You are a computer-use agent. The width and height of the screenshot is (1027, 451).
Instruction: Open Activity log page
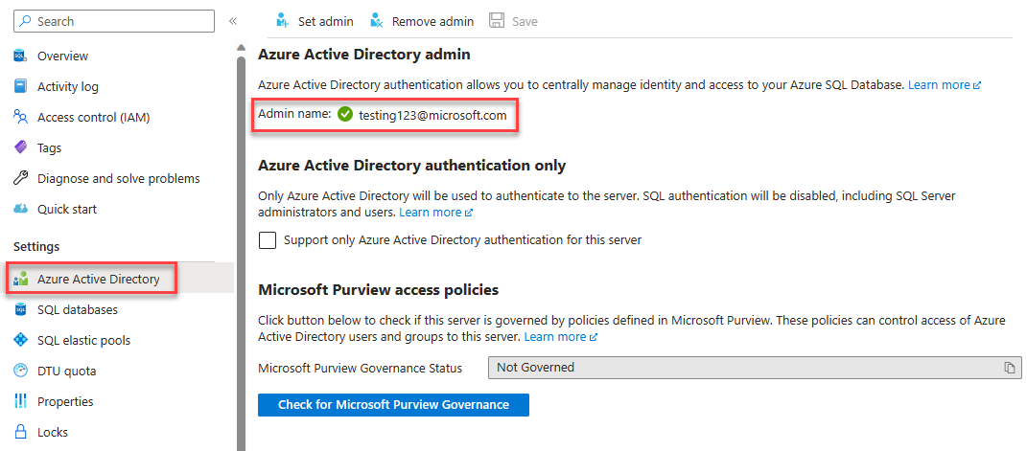[x=67, y=86]
